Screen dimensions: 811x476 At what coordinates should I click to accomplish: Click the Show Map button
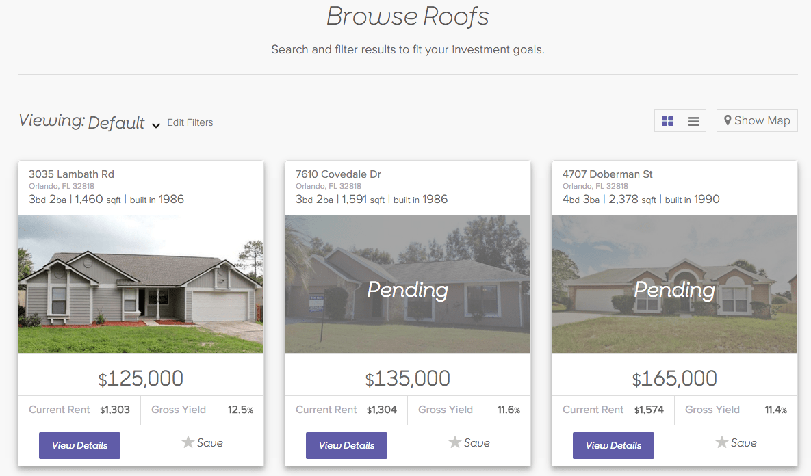click(757, 121)
